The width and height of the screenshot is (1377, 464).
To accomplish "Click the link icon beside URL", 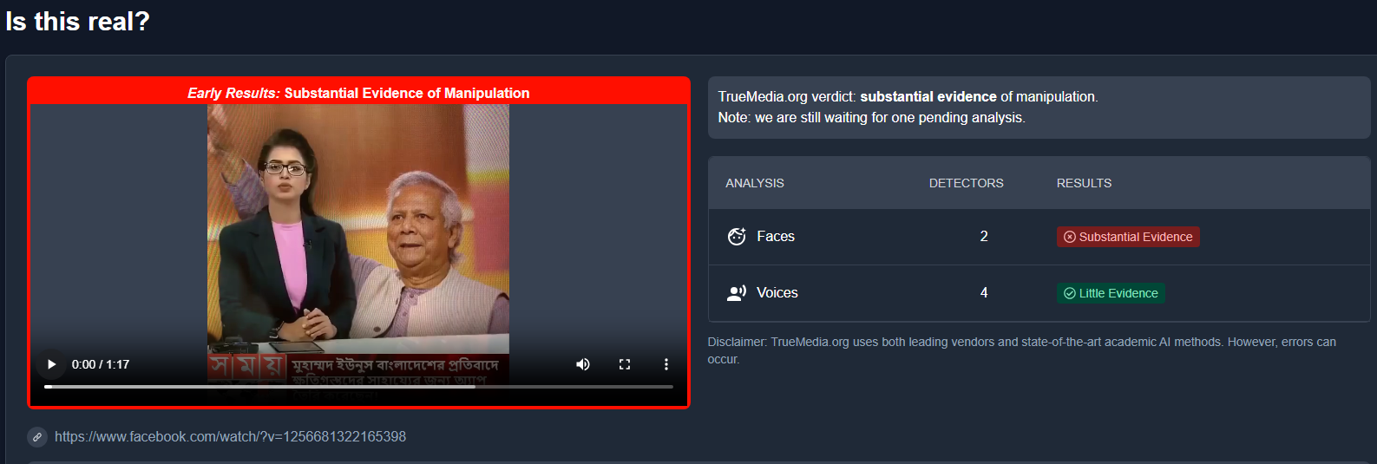I will click(x=36, y=437).
